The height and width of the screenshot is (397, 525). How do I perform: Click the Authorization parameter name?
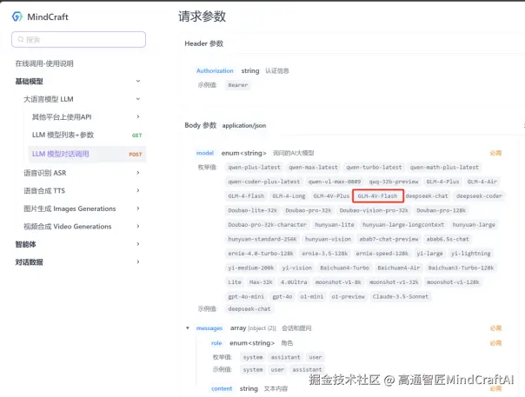[215, 70]
